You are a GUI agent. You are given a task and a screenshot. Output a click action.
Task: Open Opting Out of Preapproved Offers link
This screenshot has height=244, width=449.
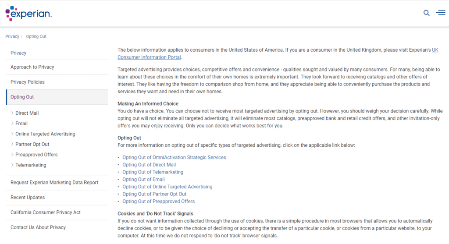[x=158, y=202]
